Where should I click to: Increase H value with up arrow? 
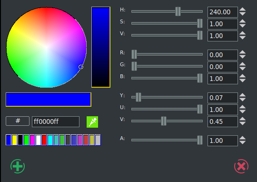[x=242, y=10]
